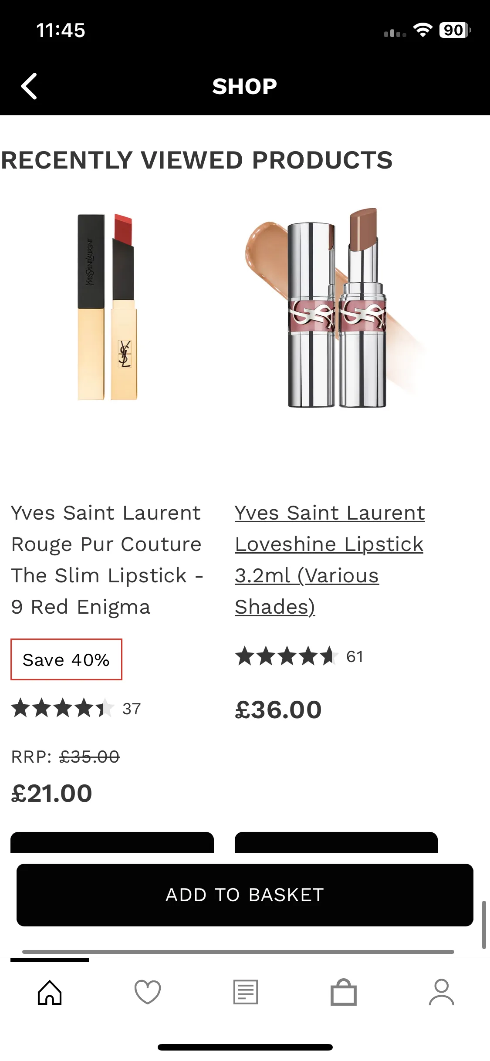Tap the back arrow in the header
Screen dimensions: 490x1061
[29, 86]
